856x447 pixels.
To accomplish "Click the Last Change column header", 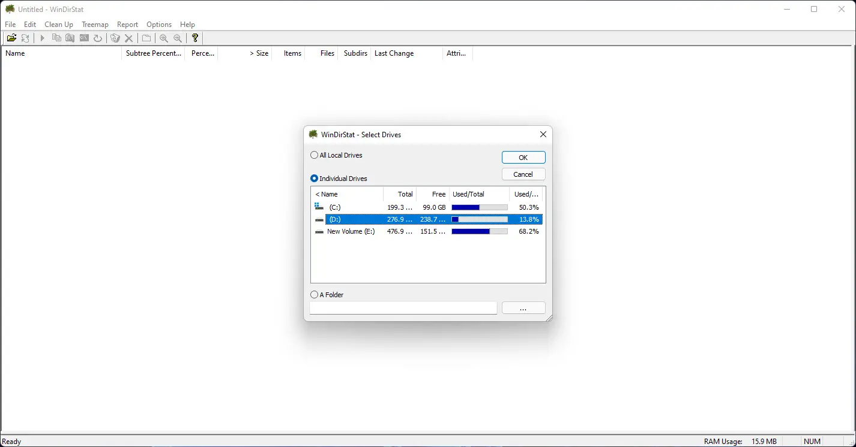I will click(406, 53).
